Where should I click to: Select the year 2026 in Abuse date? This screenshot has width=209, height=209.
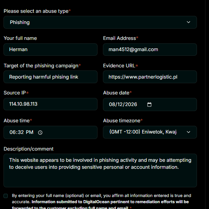131,104
